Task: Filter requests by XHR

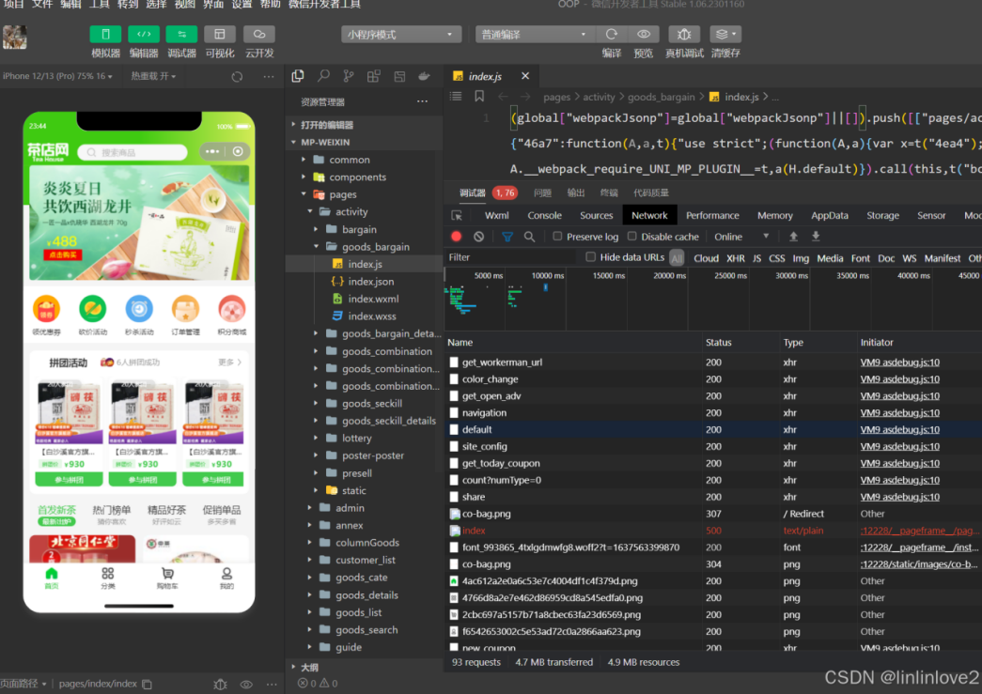Action: click(x=735, y=258)
